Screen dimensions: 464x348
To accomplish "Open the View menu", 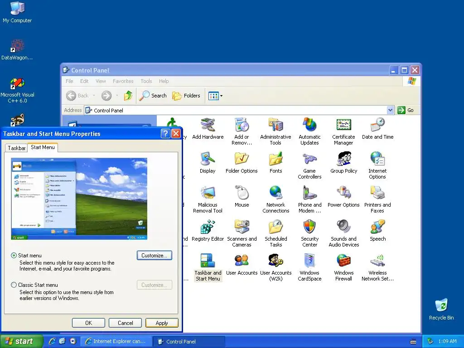I will (101, 81).
